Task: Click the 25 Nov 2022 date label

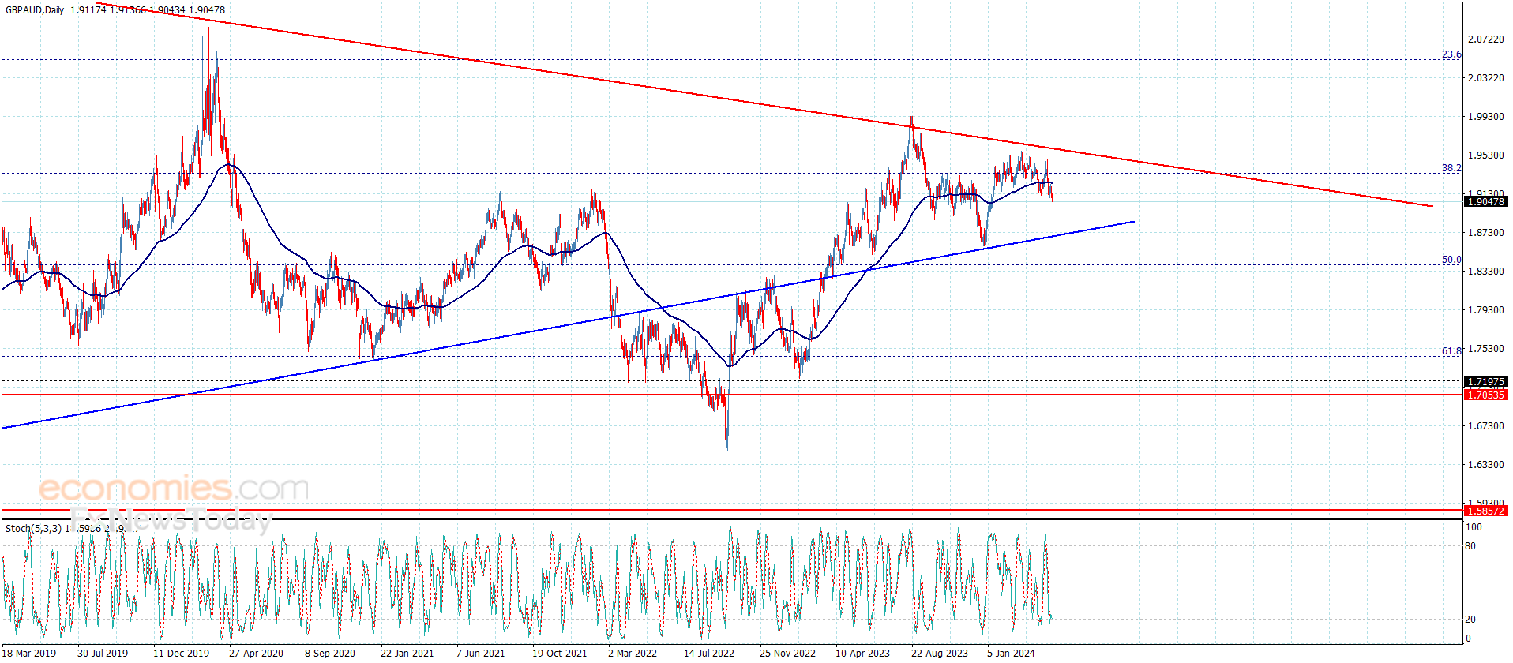Action: click(x=787, y=653)
